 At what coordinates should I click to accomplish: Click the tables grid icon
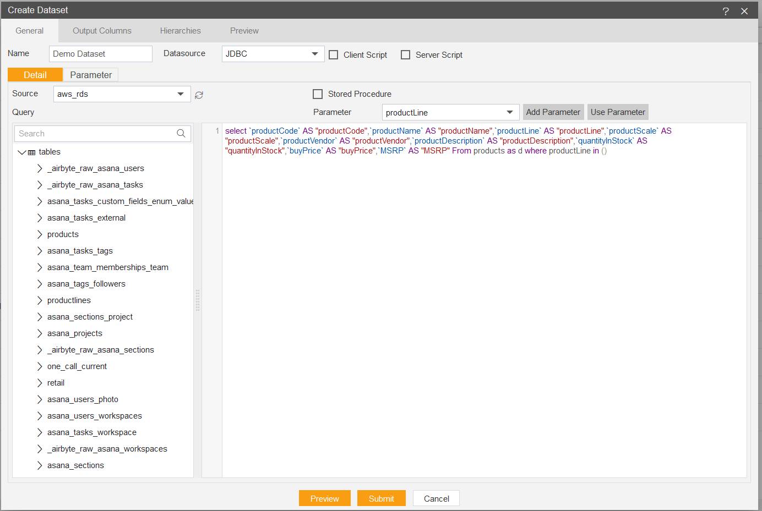pyautogui.click(x=32, y=152)
